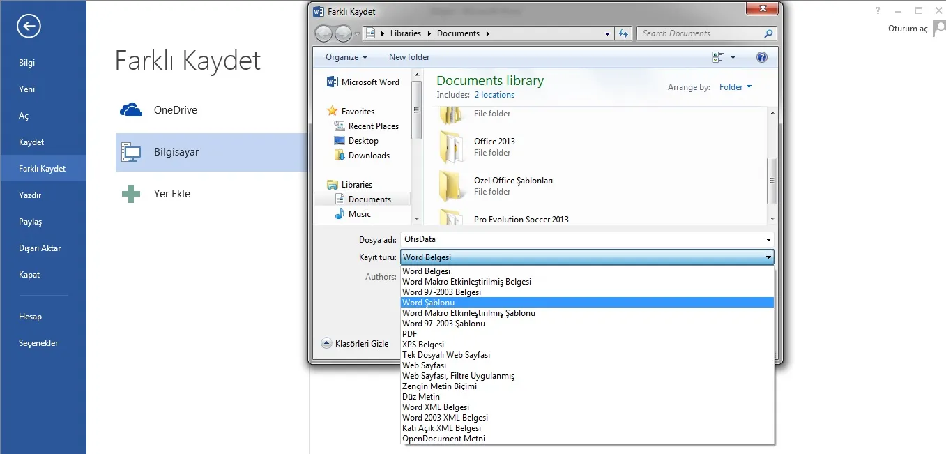Select Downloads in the Favorites tree

click(369, 156)
